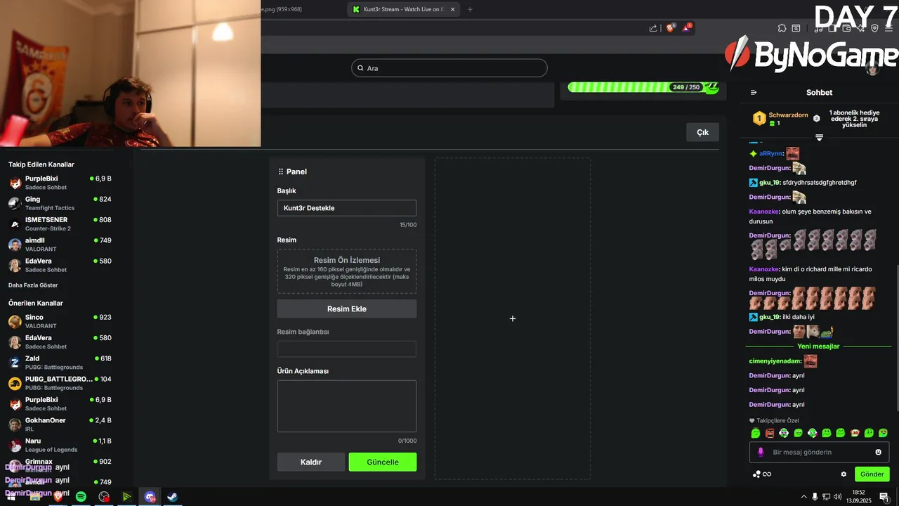Image resolution: width=899 pixels, height=506 pixels.
Task: Expand the leaderboard dropdown arrow under Schwarzdorn
Action: [x=819, y=137]
